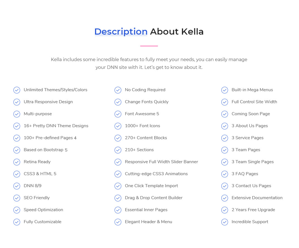
Task: Click the Ultra Responsive Design feature text
Action: (x=48, y=102)
